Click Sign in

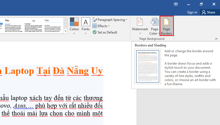pyautogui.click(x=192, y=12)
